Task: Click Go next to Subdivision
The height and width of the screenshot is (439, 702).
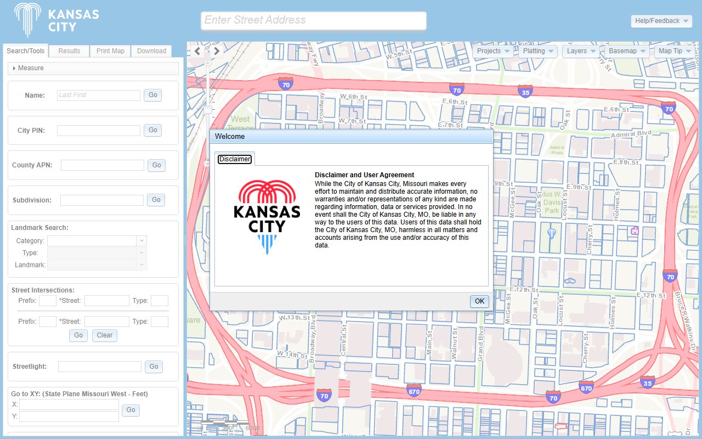Action: point(156,200)
